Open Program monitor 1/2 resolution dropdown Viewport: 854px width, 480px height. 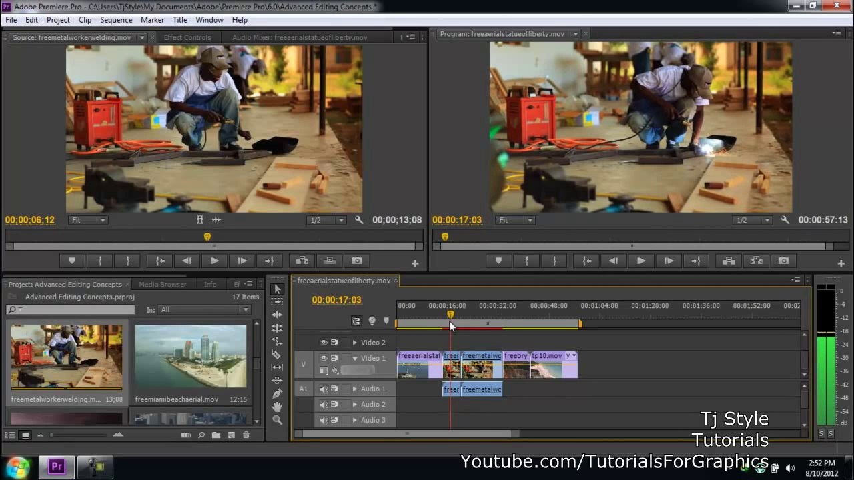tap(753, 220)
